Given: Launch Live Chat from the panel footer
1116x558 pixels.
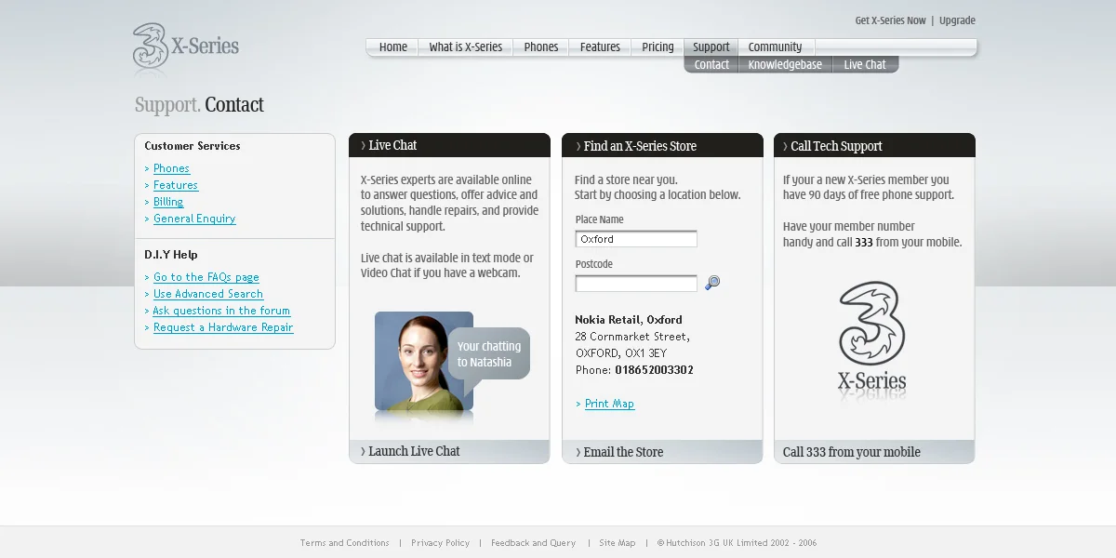Looking at the screenshot, I should tap(449, 451).
